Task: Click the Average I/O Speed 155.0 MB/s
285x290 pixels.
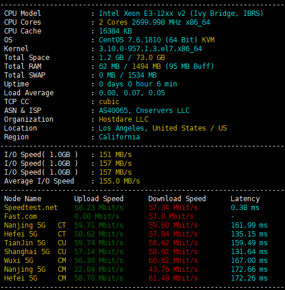Action: pos(120,181)
